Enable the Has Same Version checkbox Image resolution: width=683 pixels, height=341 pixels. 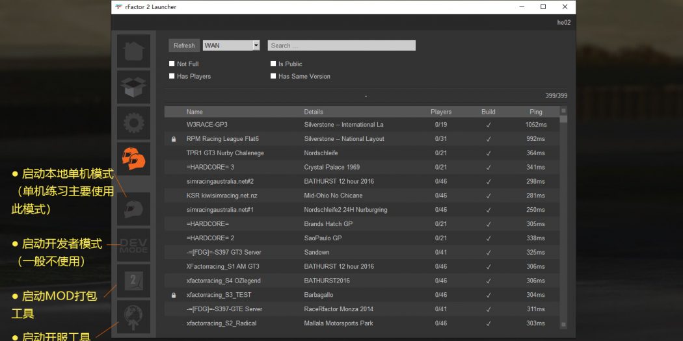[273, 76]
